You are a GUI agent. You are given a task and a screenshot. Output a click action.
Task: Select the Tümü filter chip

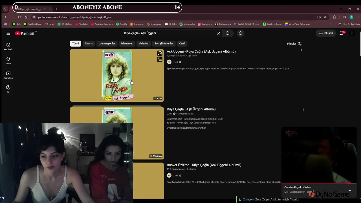(x=76, y=43)
